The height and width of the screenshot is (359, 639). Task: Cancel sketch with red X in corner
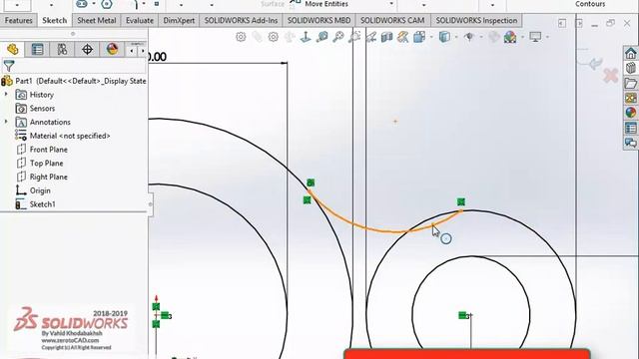point(611,76)
